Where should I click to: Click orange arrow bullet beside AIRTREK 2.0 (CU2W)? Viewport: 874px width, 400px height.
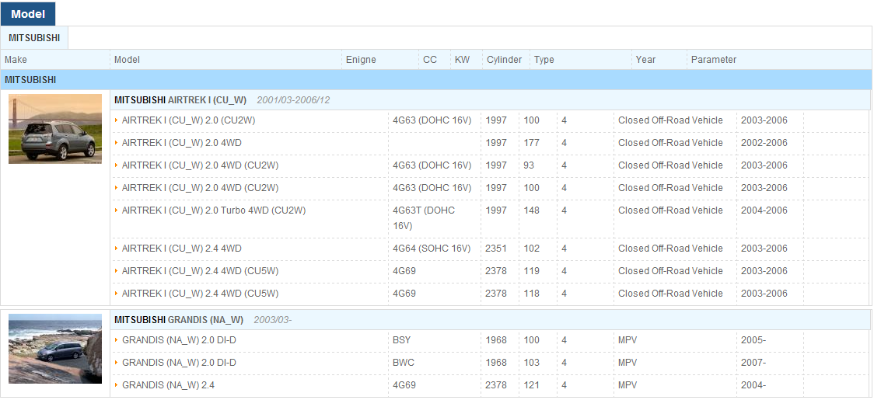click(117, 120)
